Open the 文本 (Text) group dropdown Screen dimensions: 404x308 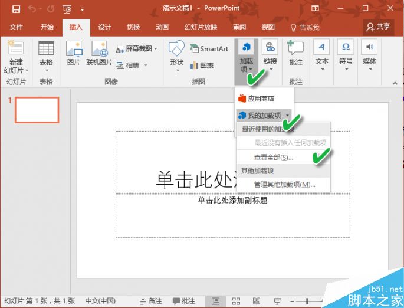[322, 55]
